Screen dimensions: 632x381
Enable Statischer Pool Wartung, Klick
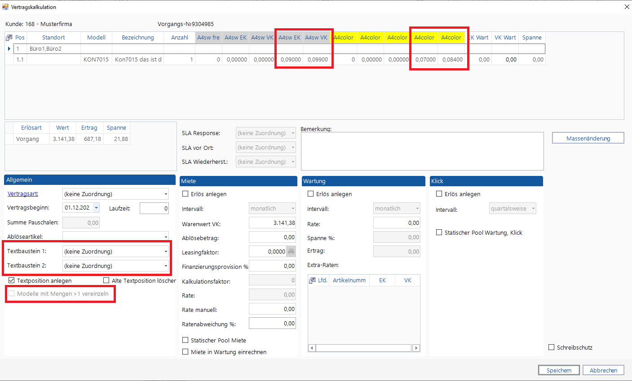[439, 232]
